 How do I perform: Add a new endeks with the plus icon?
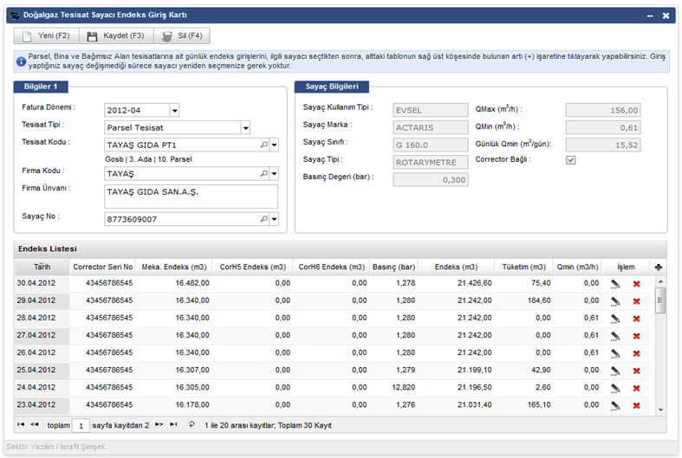[x=658, y=268]
